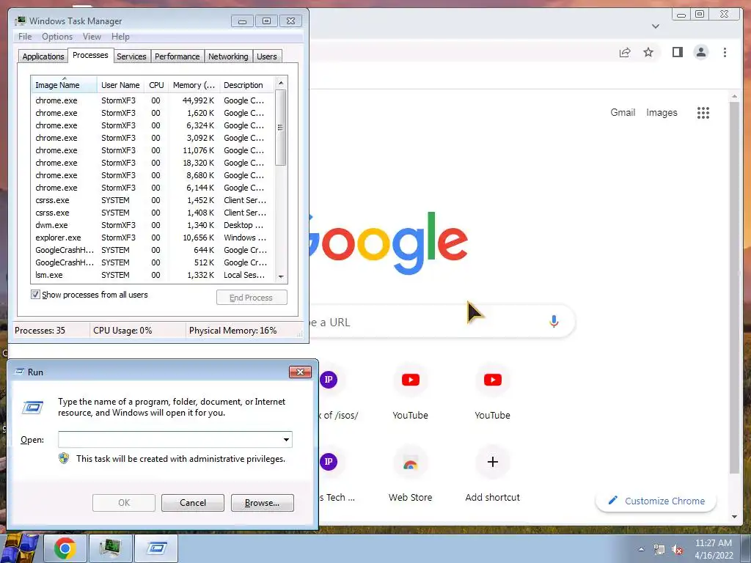Open the Web Store shortcut

[410, 463]
